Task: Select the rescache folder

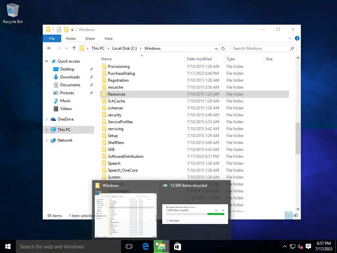Action: (x=116, y=87)
